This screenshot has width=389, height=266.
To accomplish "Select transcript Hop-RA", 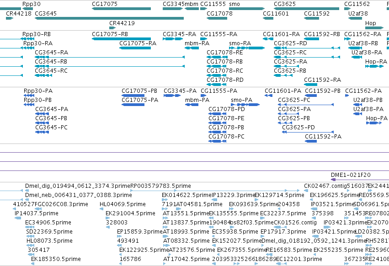I will [374, 66].
